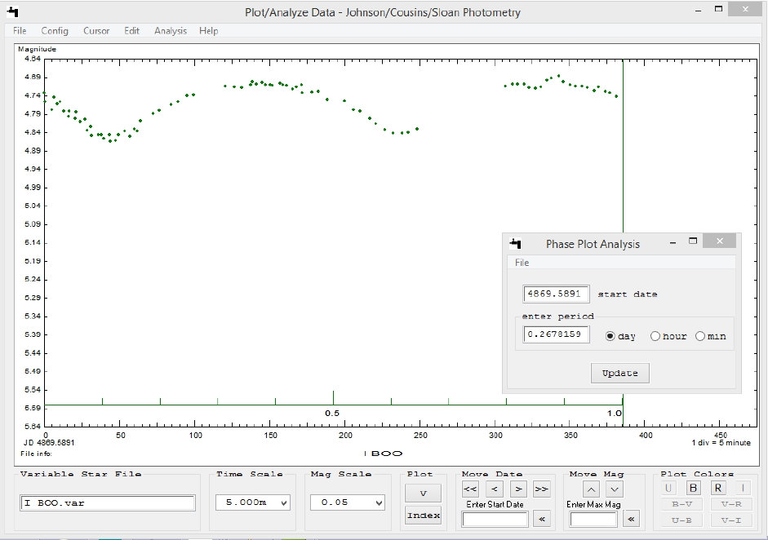The height and width of the screenshot is (540, 768).
Task: Open File menu in Phase Plot Analysis
Action: 522,263
